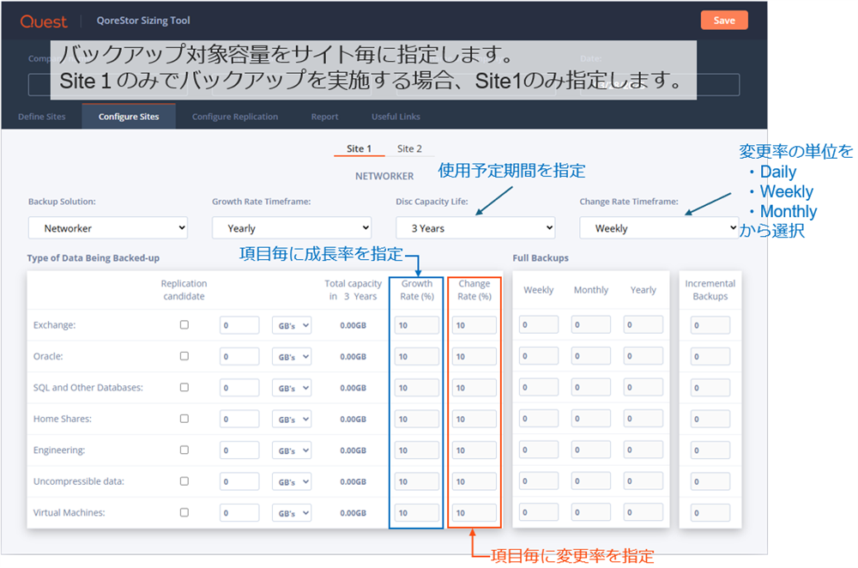Image resolution: width=858 pixels, height=568 pixels.
Task: Open Home Shares GB's unit dropdown
Action: point(292,419)
